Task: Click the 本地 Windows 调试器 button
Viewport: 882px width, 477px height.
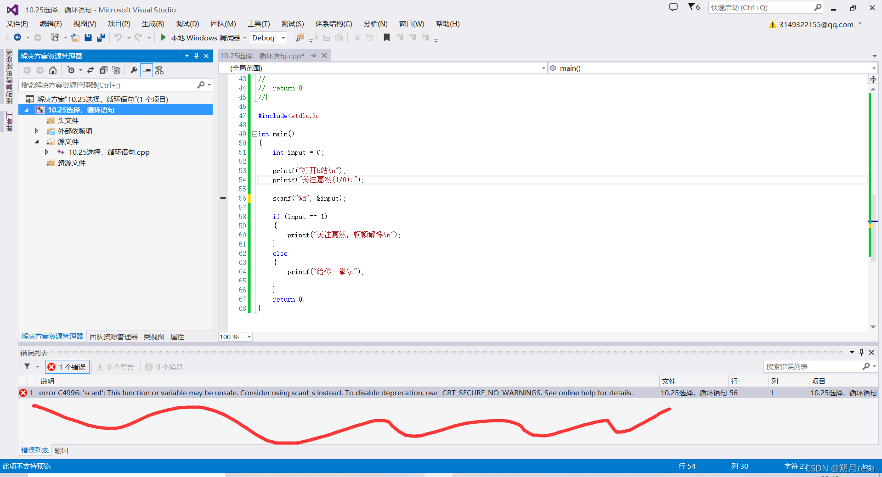Action: pos(200,38)
